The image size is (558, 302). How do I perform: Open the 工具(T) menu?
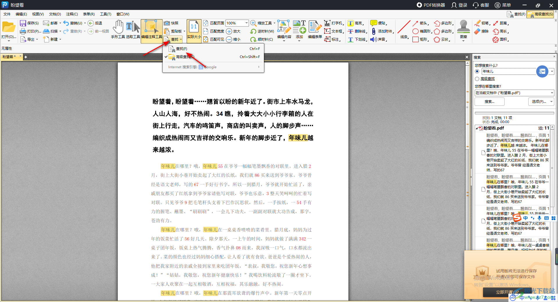(105, 14)
